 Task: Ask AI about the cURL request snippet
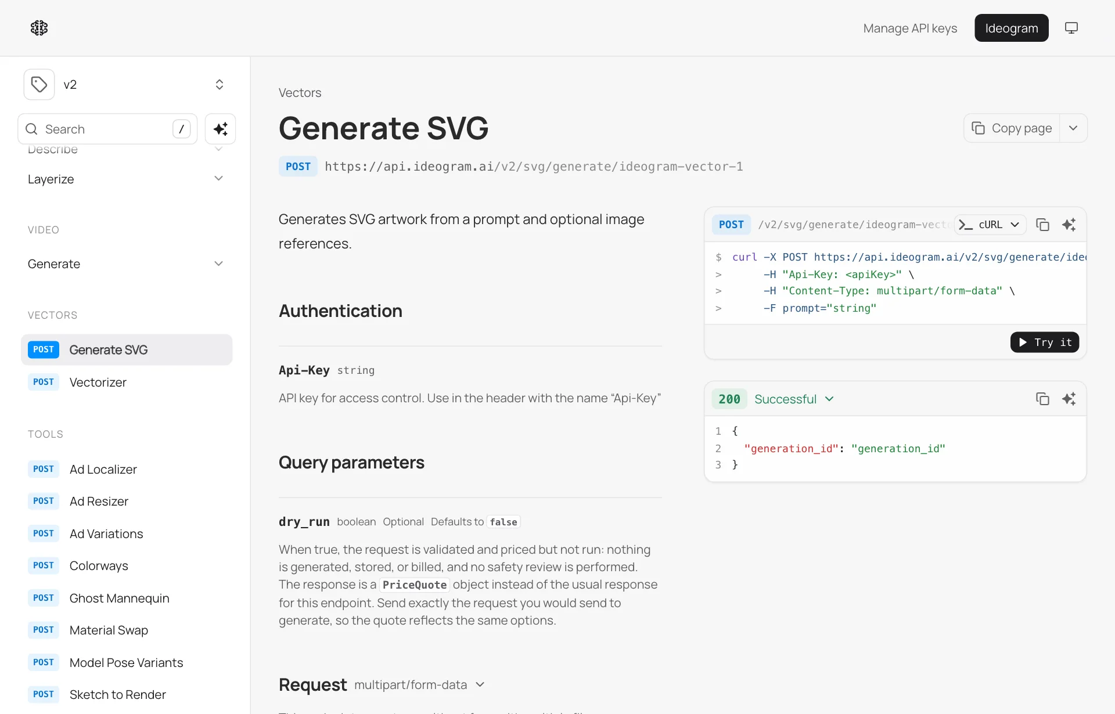tap(1069, 225)
